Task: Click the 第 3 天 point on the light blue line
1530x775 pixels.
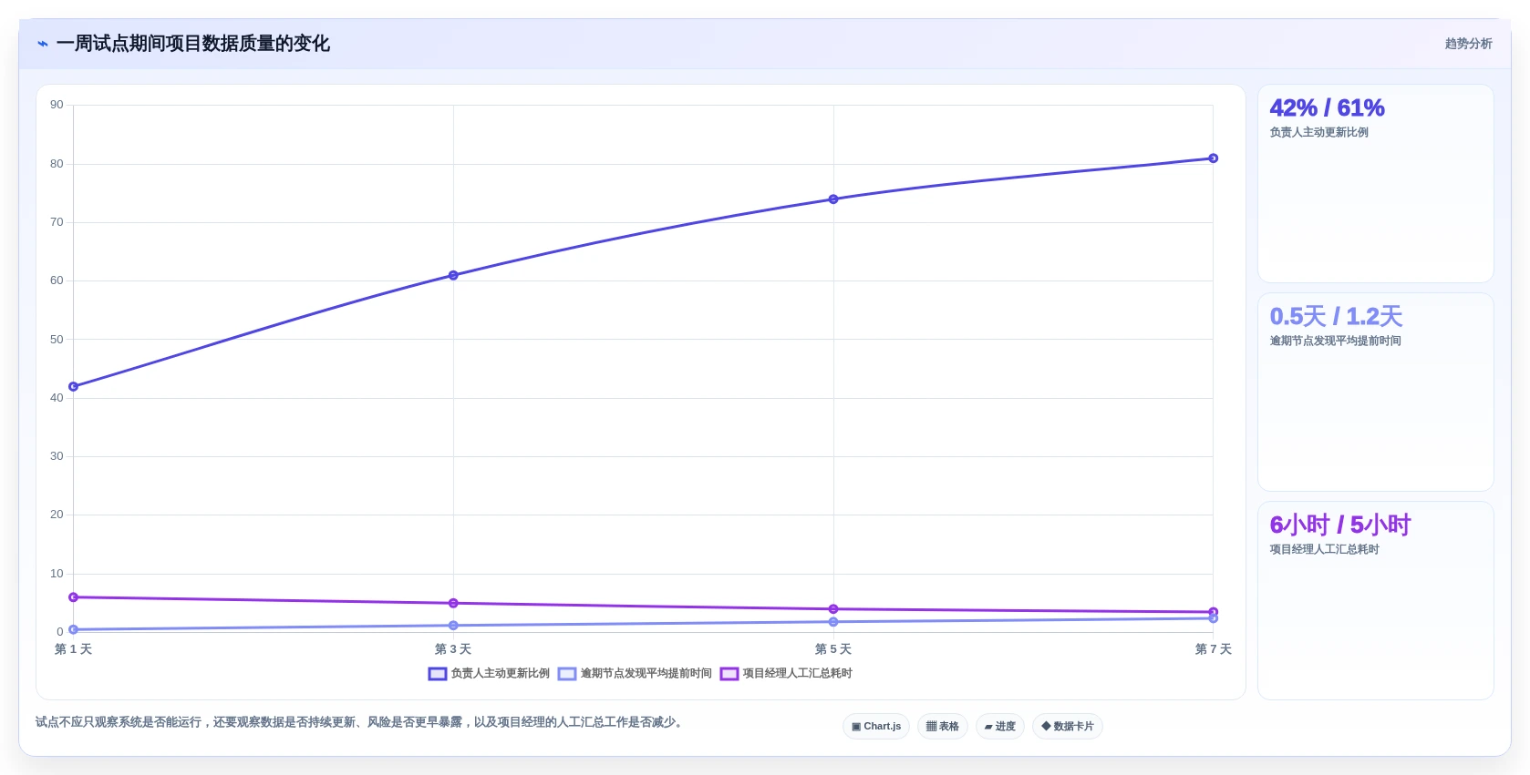Action: click(453, 626)
